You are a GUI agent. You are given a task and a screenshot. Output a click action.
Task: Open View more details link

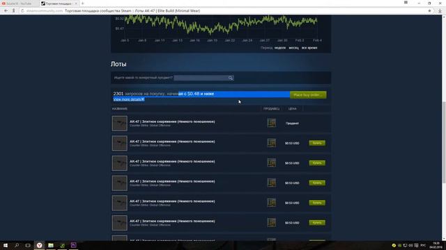click(x=128, y=99)
